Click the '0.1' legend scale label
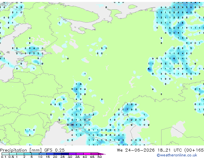The width and height of the screenshot is (204, 158). pos(4,157)
